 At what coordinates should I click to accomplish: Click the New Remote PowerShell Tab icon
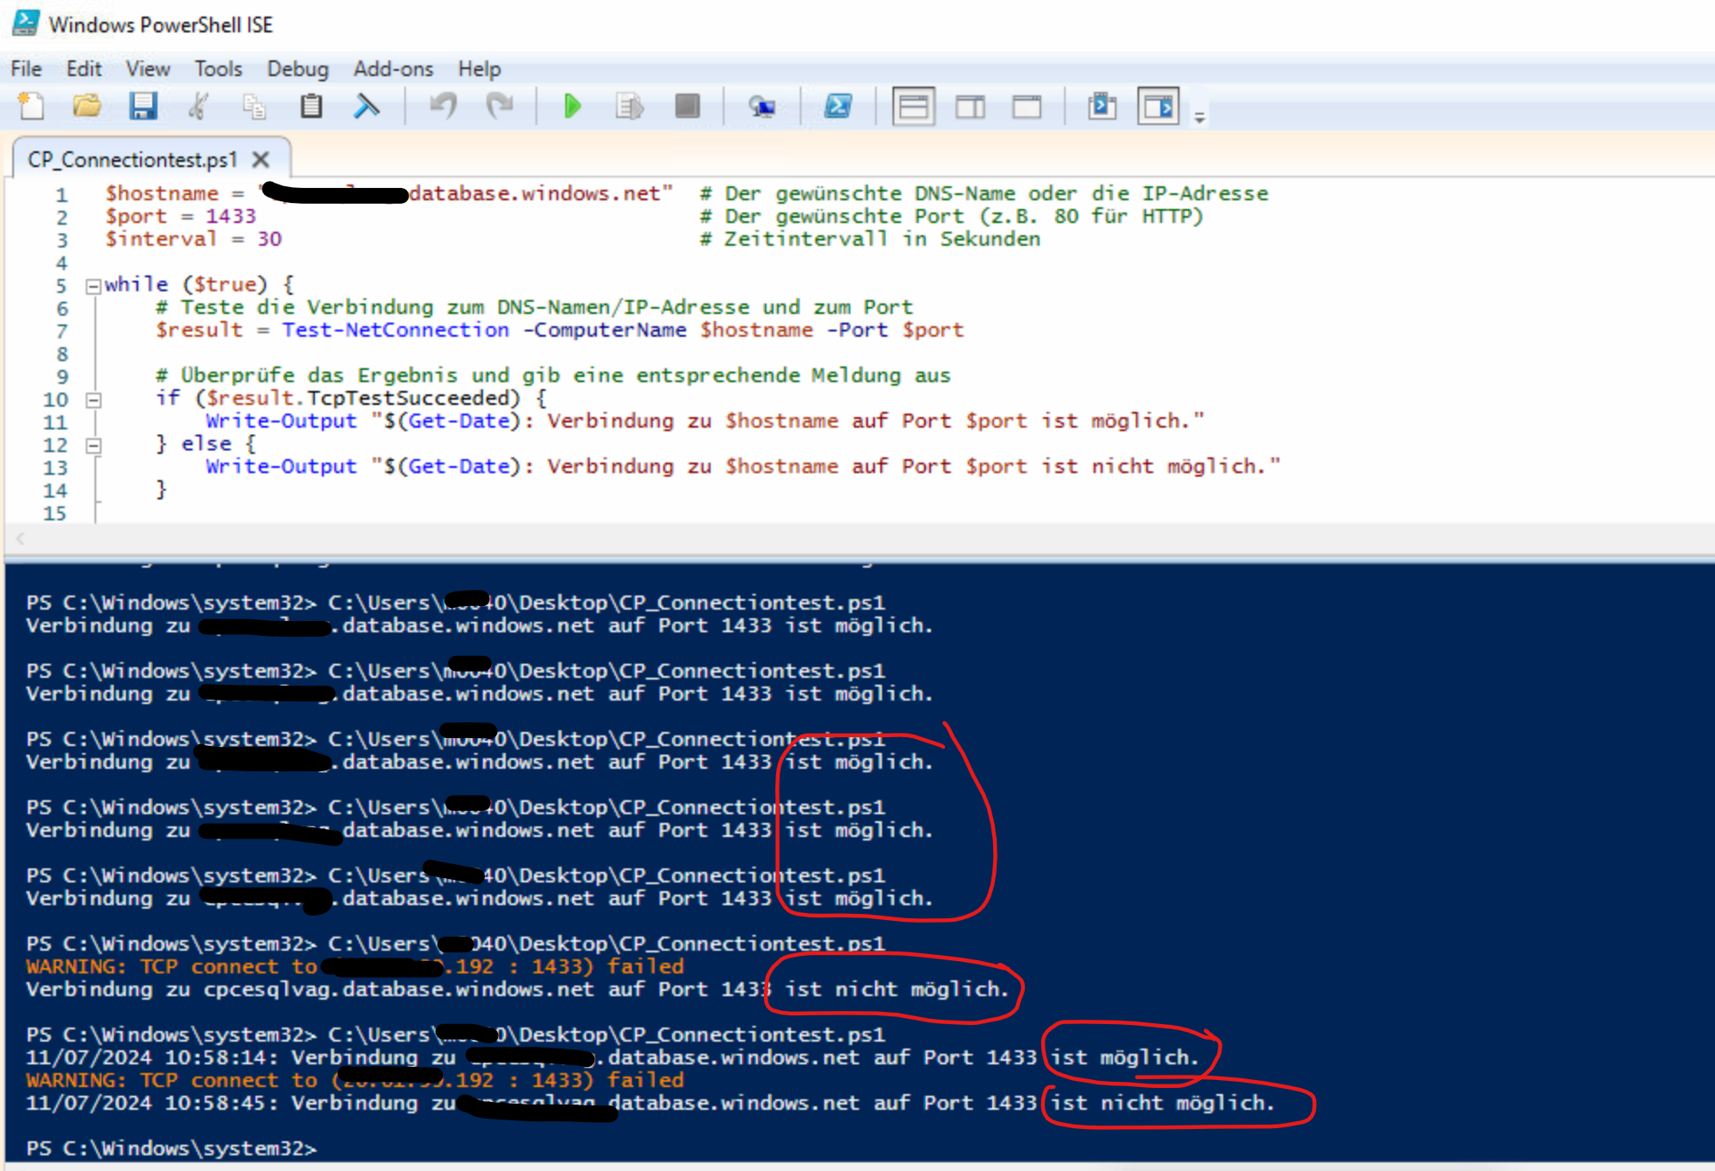(762, 107)
